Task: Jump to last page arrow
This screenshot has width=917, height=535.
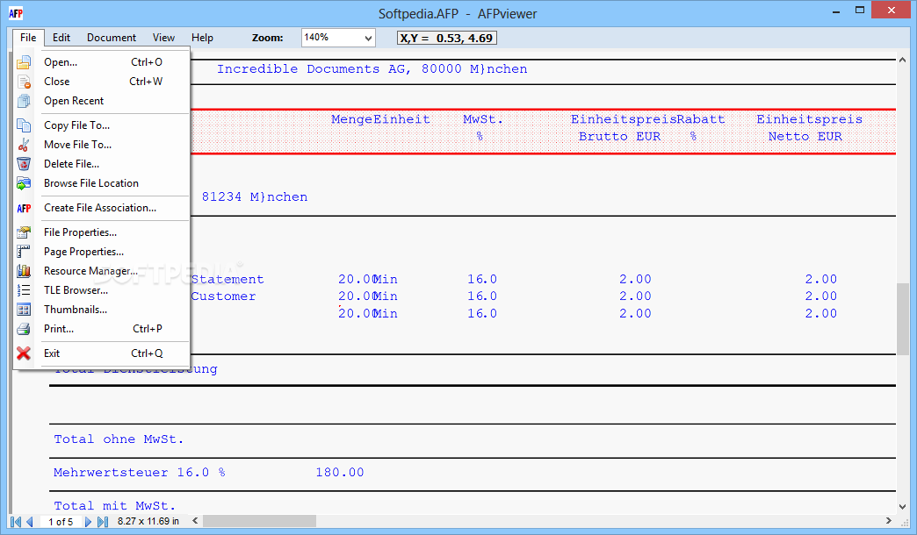Action: 103,522
